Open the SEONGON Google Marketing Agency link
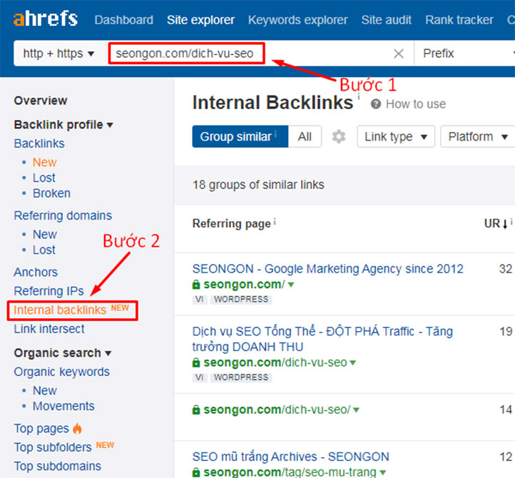The width and height of the screenshot is (515, 478). point(327,269)
